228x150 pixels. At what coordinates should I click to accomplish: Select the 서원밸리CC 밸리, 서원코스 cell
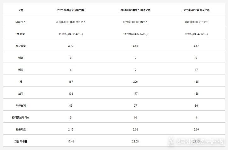[x=71, y=22]
